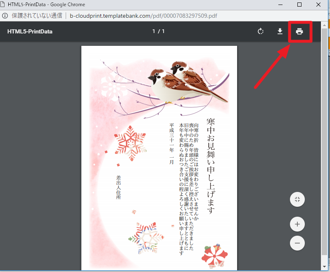This screenshot has width=330, height=272.
Task: Click the page icon in window title bar
Action: (x=4, y=5)
